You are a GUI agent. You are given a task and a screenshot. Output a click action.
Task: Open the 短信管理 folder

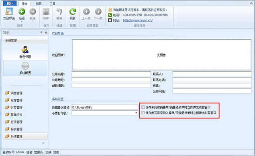[14, 122]
